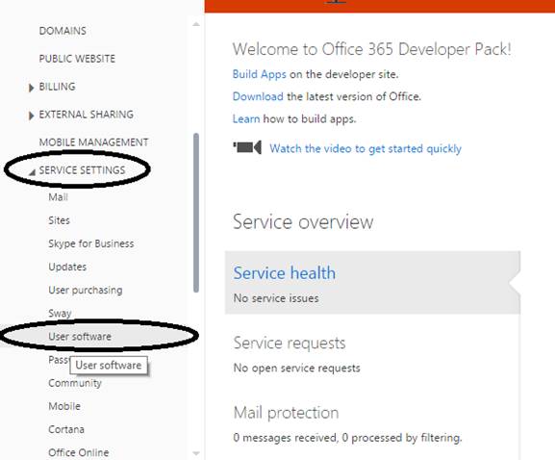The image size is (555, 460).
Task: Open the DOMAINS section
Action: point(63,31)
